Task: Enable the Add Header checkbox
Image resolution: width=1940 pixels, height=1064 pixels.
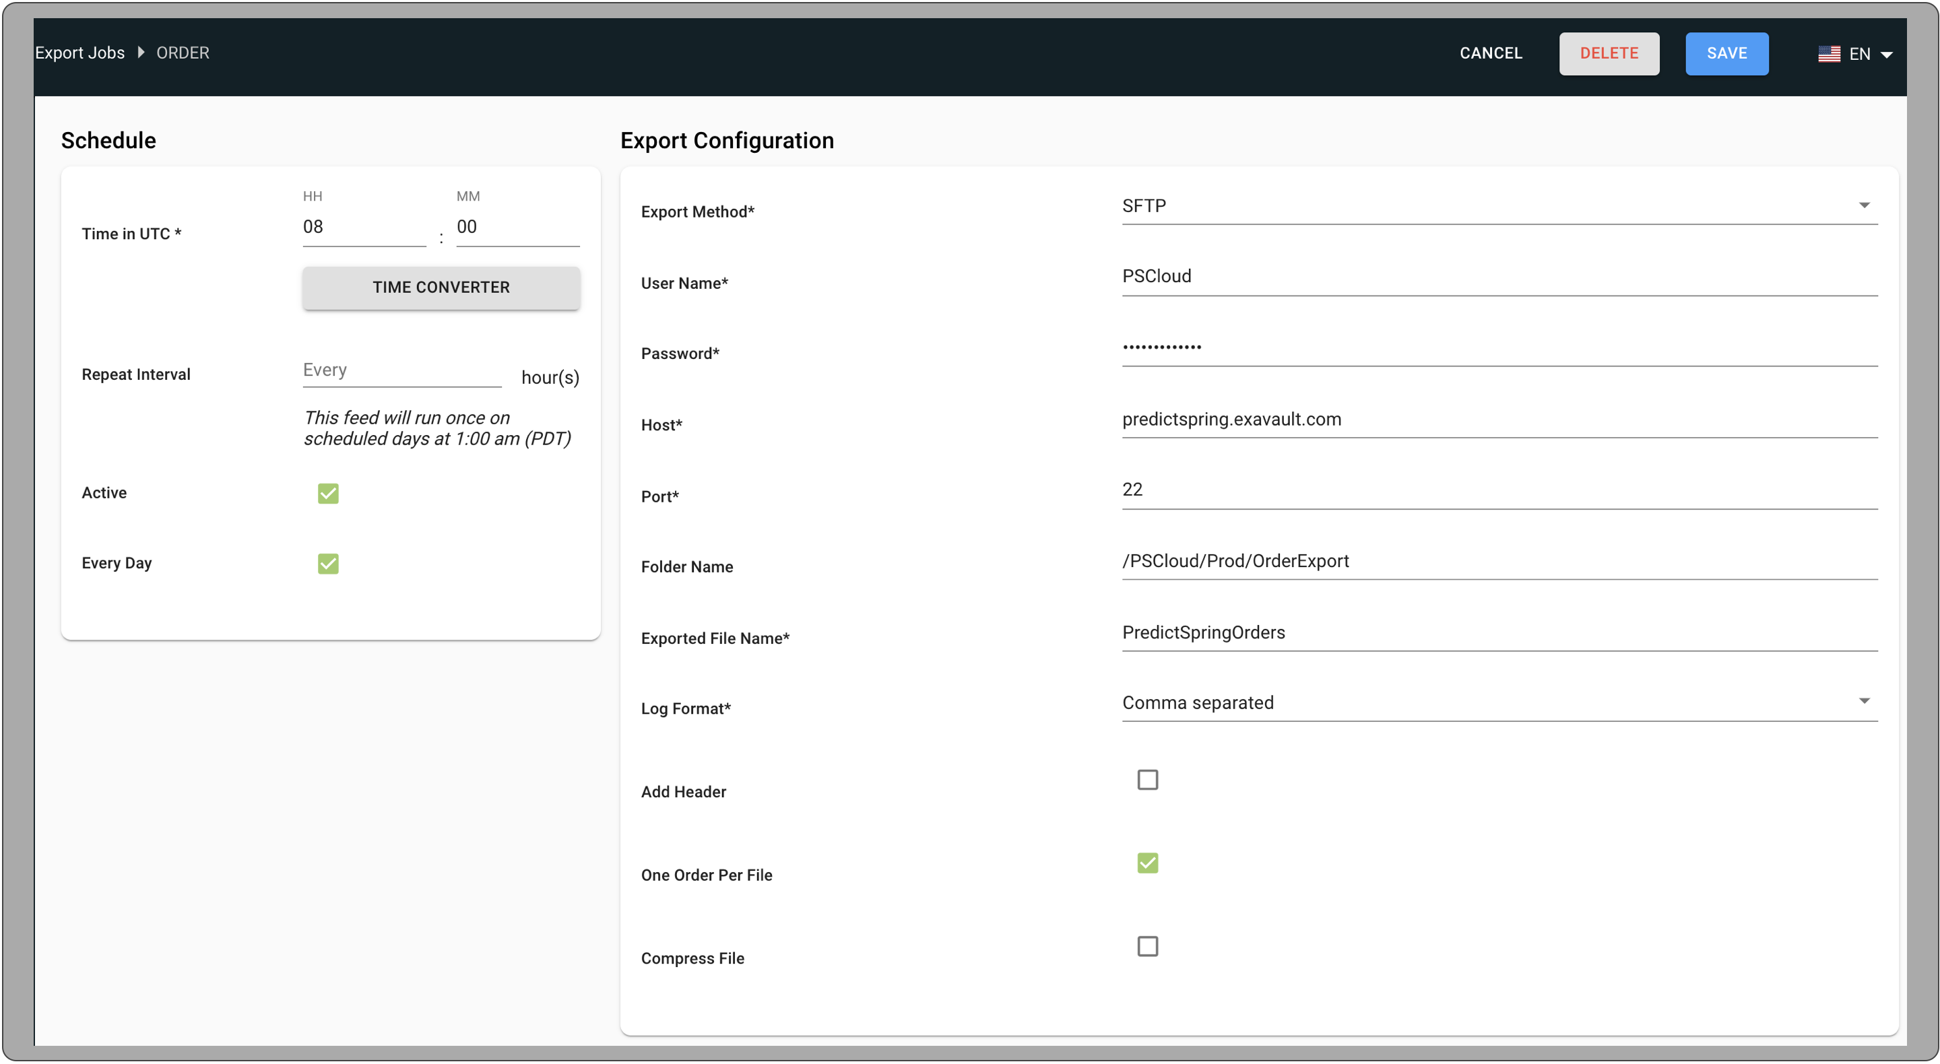Action: [x=1147, y=779]
